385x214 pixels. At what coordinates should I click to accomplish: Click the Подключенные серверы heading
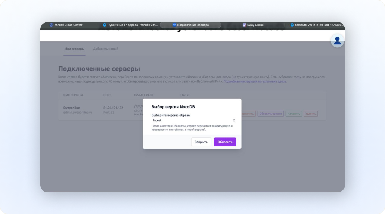click(99, 69)
